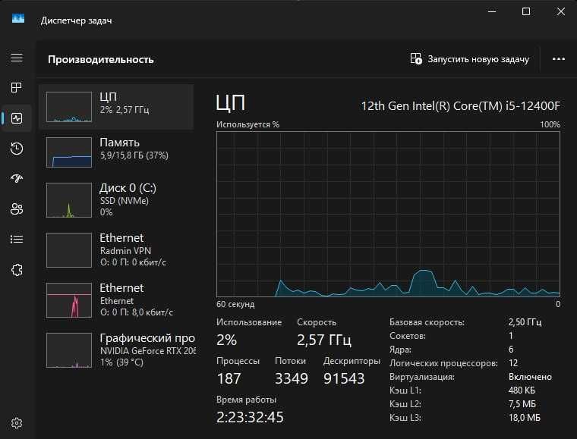577x439 pixels.
Task: Select the Память performance item
Action: (116, 152)
